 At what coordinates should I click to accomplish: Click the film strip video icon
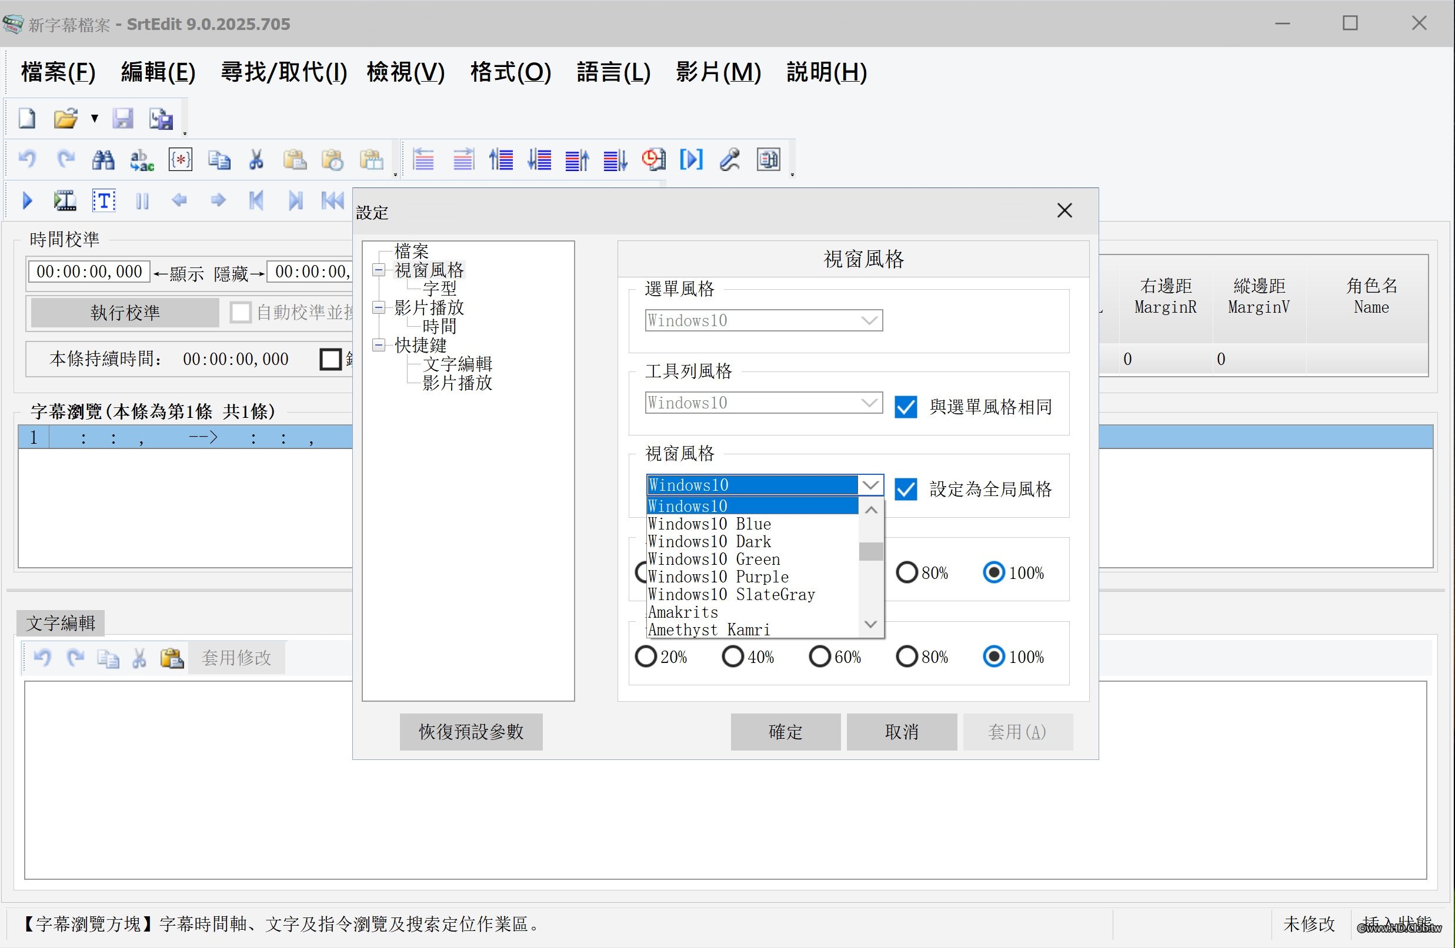pyautogui.click(x=65, y=200)
